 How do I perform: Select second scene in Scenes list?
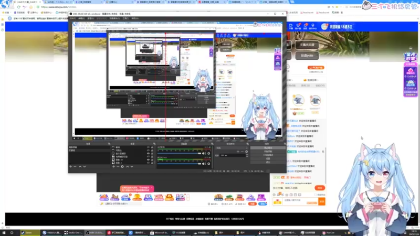[x=88, y=151]
